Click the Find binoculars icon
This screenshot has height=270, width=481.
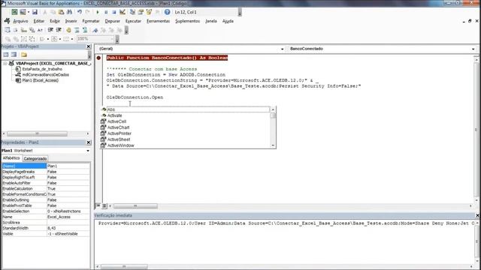[x=69, y=12]
